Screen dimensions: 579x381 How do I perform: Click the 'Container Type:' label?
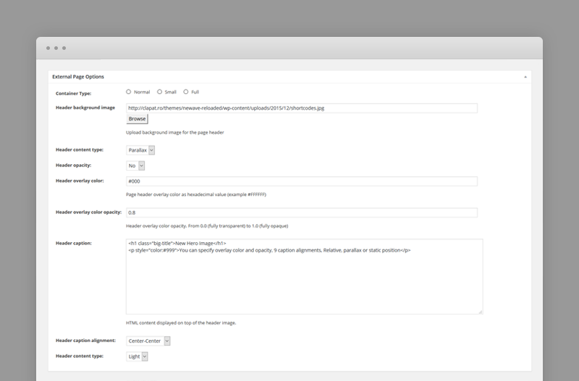pyautogui.click(x=74, y=93)
